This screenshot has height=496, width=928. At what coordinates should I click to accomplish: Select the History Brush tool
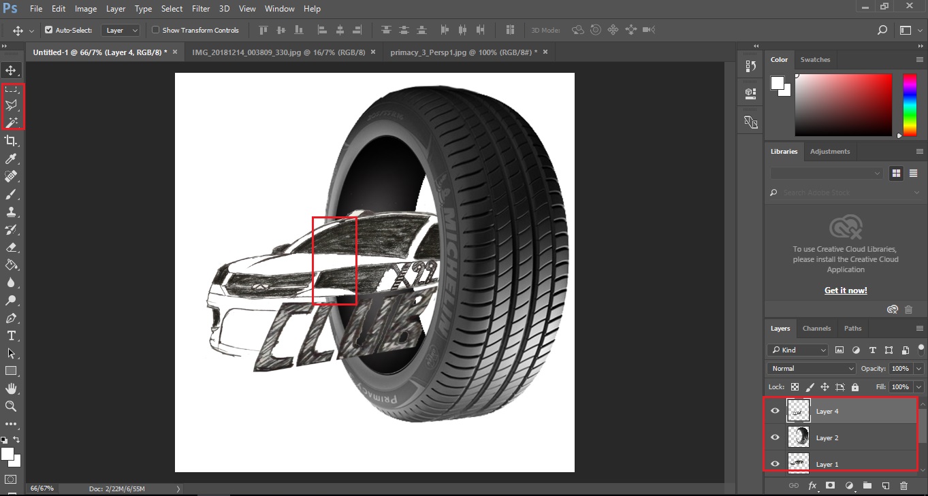click(11, 229)
